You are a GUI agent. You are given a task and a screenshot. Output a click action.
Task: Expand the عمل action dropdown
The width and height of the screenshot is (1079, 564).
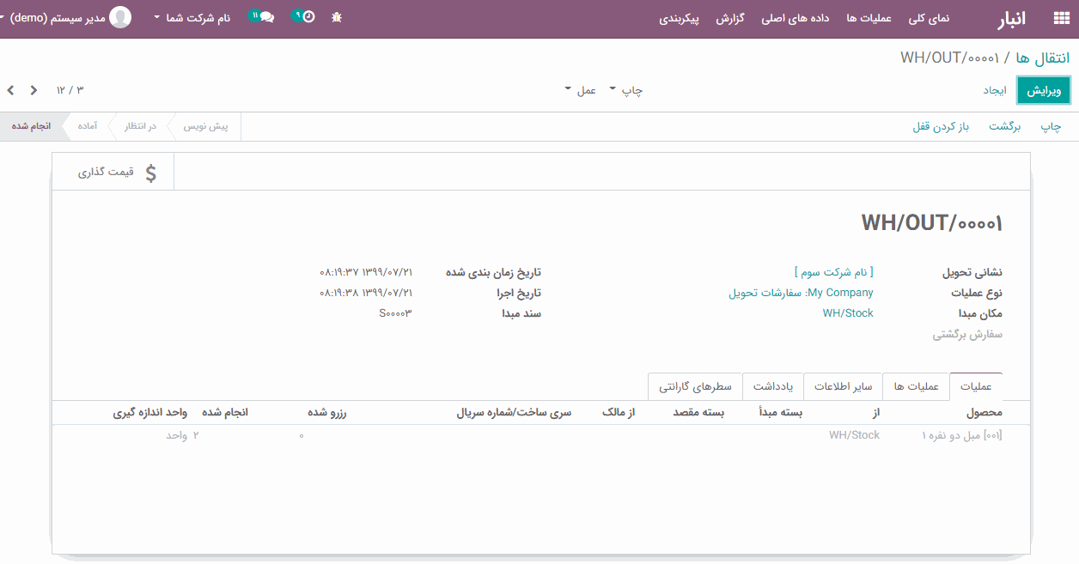coord(581,90)
